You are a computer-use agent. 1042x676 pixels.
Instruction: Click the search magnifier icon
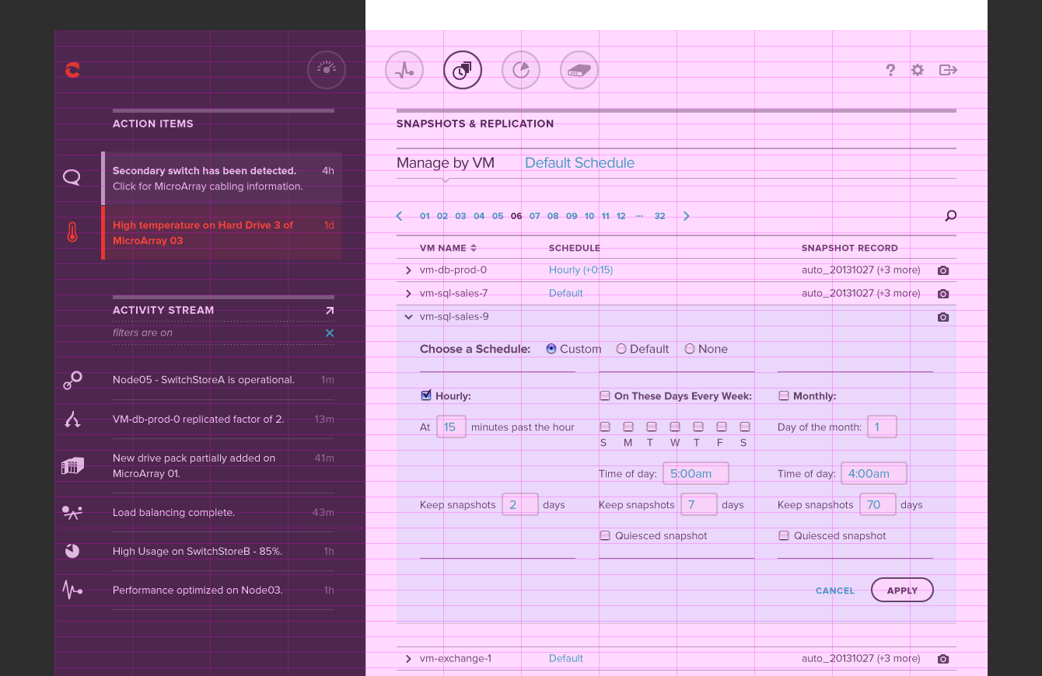pos(950,216)
